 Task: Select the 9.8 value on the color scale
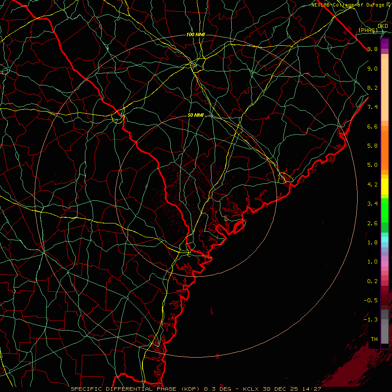click(x=372, y=49)
